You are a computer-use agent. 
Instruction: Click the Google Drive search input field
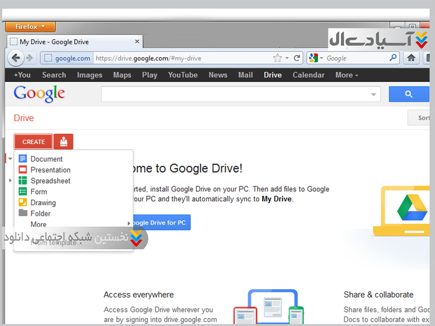[x=235, y=95]
